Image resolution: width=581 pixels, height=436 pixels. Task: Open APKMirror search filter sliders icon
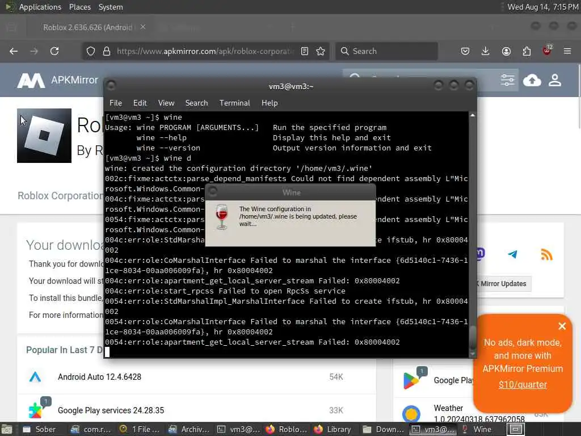[507, 80]
